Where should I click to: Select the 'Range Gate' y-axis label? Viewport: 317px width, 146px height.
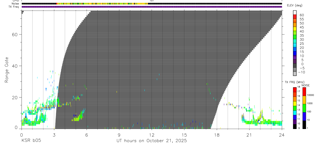tap(6, 70)
